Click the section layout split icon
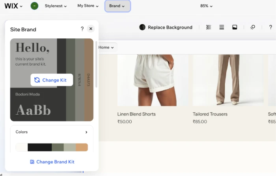 click(x=235, y=27)
